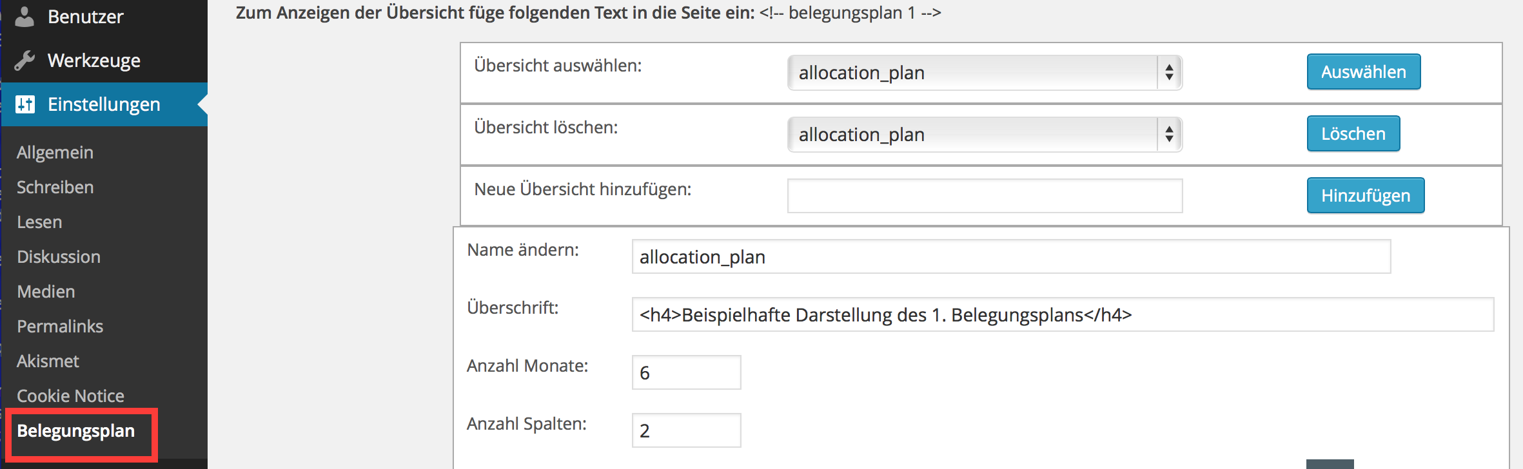Click the Auswählen button
The width and height of the screenshot is (1523, 469).
(x=1363, y=72)
